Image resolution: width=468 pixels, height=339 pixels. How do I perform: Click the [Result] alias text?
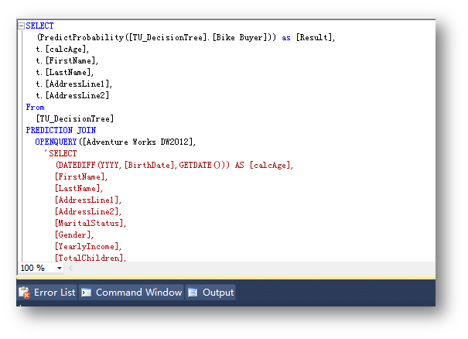[x=314, y=38]
